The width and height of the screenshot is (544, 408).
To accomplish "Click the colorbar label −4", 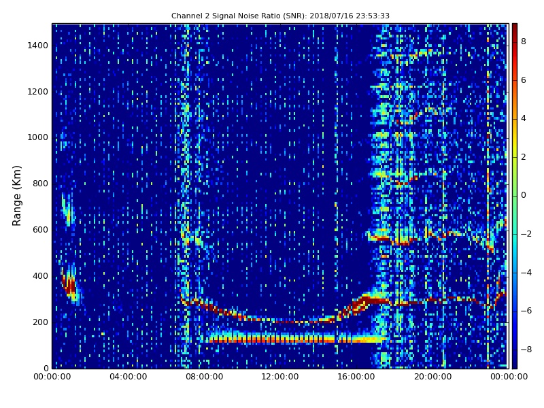I will [526, 273].
